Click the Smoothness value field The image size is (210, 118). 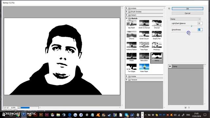pyautogui.click(x=200, y=29)
